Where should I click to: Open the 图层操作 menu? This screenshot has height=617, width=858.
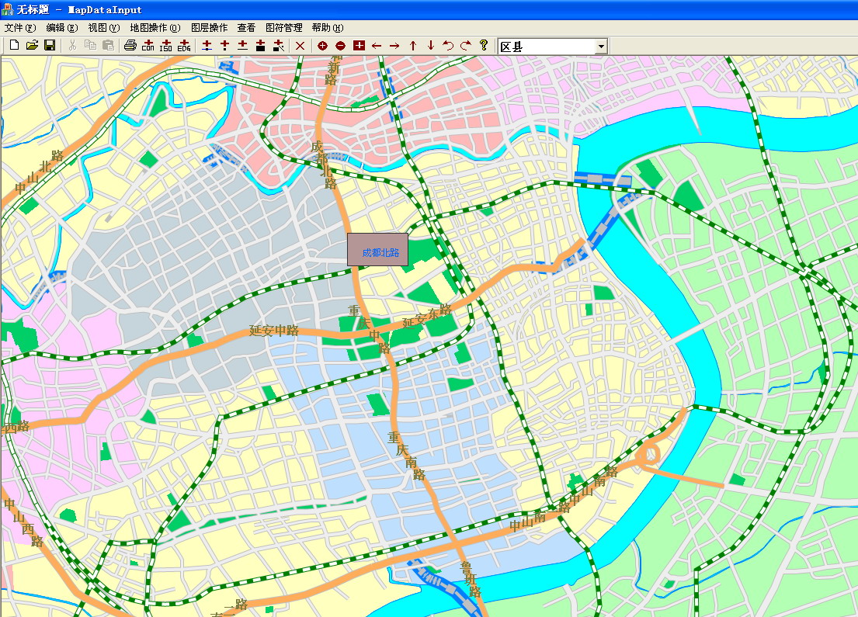pos(209,27)
